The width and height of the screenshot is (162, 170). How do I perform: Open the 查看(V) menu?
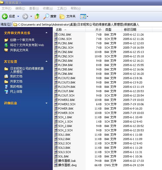pyautogui.click(x=34, y=8)
